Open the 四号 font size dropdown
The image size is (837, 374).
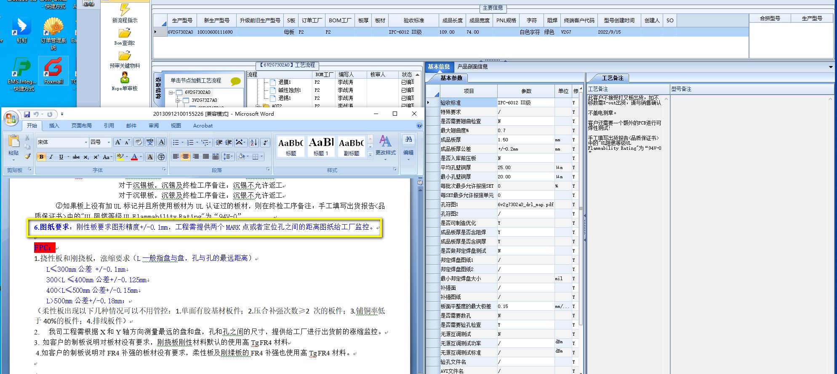pyautogui.click(x=109, y=142)
